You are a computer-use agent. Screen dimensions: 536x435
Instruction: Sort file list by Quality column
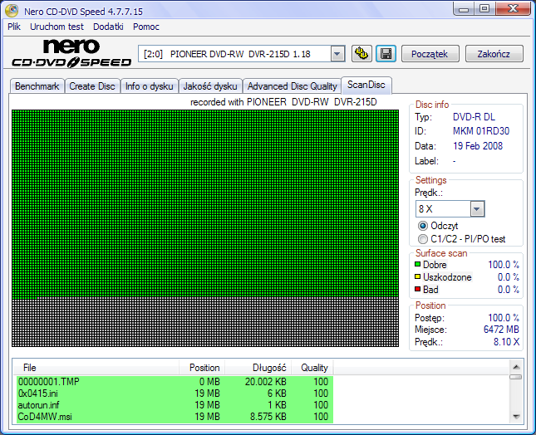pos(312,368)
